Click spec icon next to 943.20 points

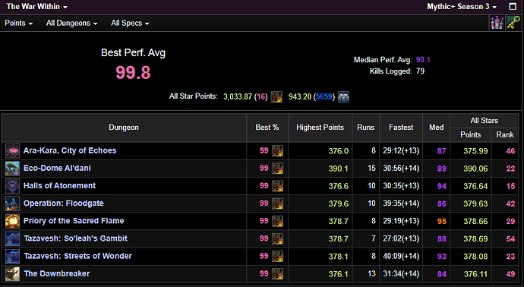tap(343, 97)
